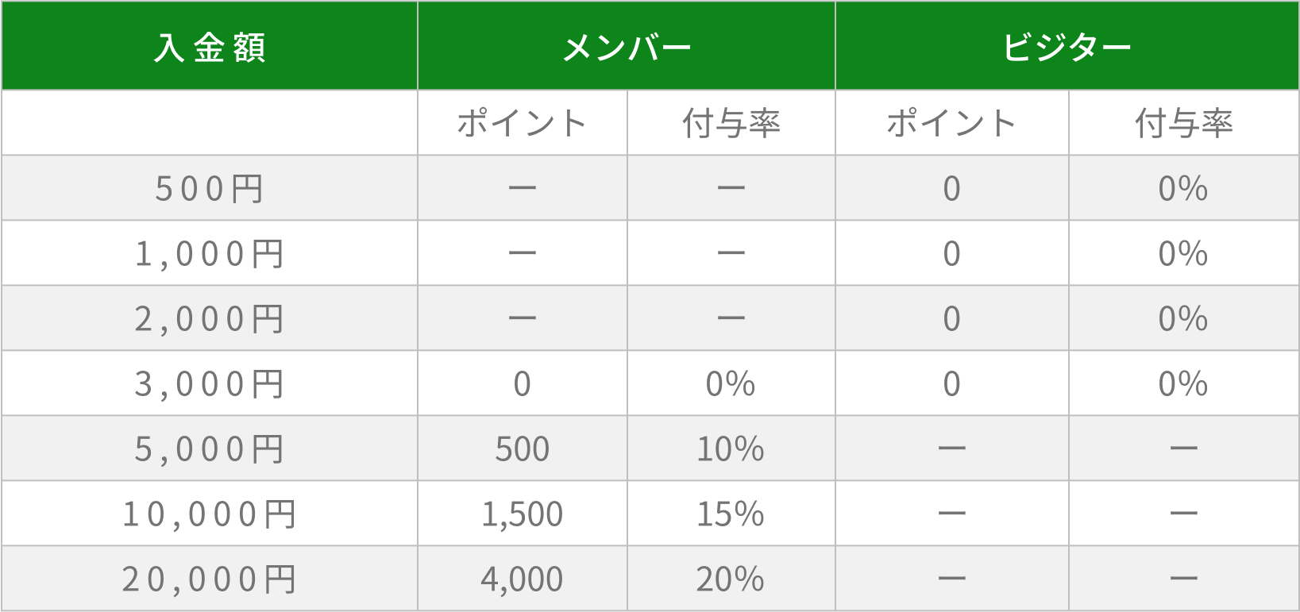Select the 20,000円 deposit amount cell
The image size is (1300, 612).
pyautogui.click(x=210, y=579)
